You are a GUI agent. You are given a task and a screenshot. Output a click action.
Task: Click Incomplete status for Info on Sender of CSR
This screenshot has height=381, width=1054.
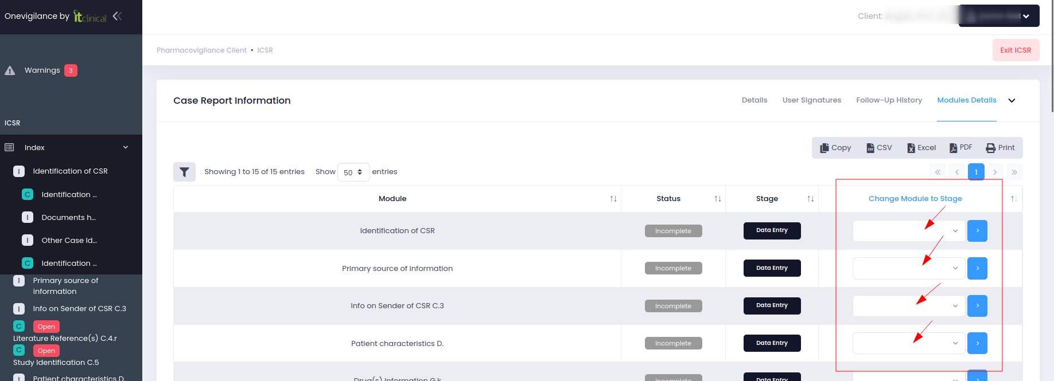673,306
